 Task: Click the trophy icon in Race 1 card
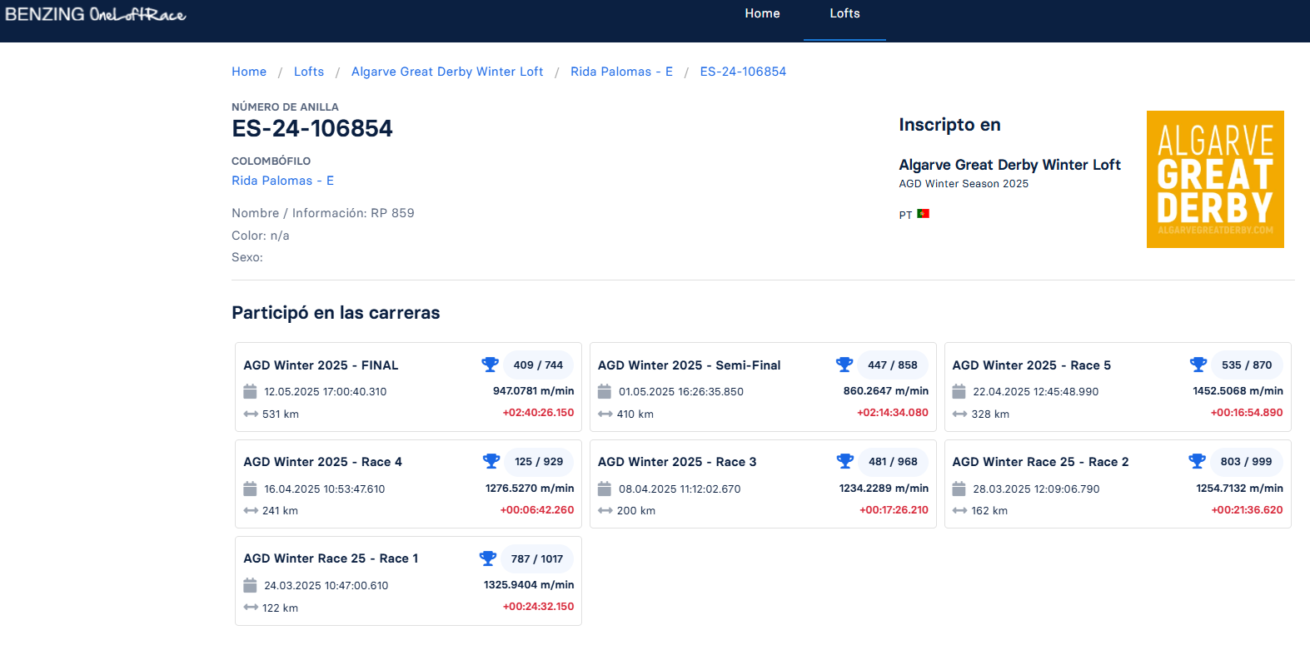(488, 558)
